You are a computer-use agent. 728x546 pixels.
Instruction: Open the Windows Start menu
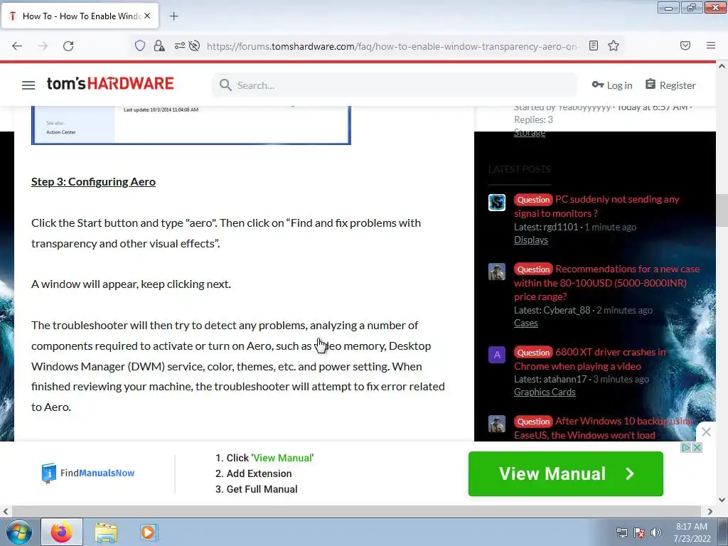coord(18,532)
